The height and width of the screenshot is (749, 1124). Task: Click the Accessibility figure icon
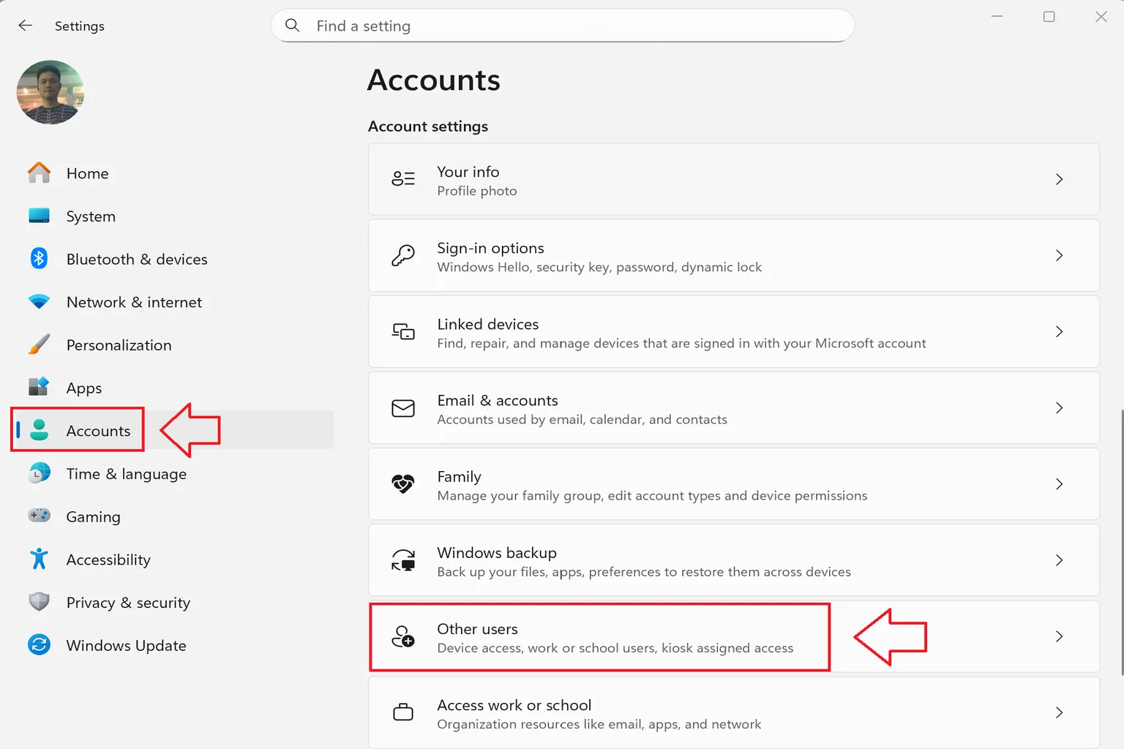tap(39, 559)
